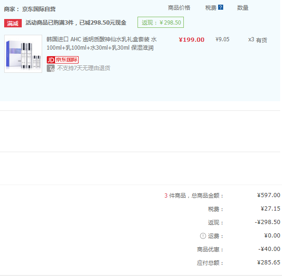Click the 数量 column header
Viewport: 282px width, 276px height.
[243, 8]
